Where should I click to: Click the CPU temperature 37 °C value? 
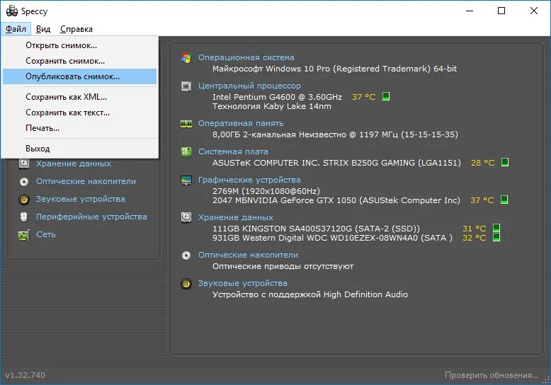(364, 97)
